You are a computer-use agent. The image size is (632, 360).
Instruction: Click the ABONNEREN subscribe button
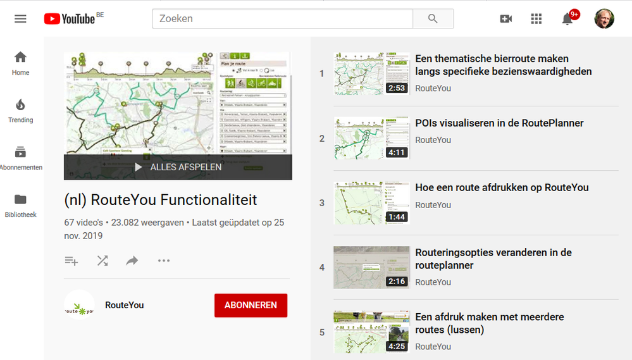pos(251,305)
